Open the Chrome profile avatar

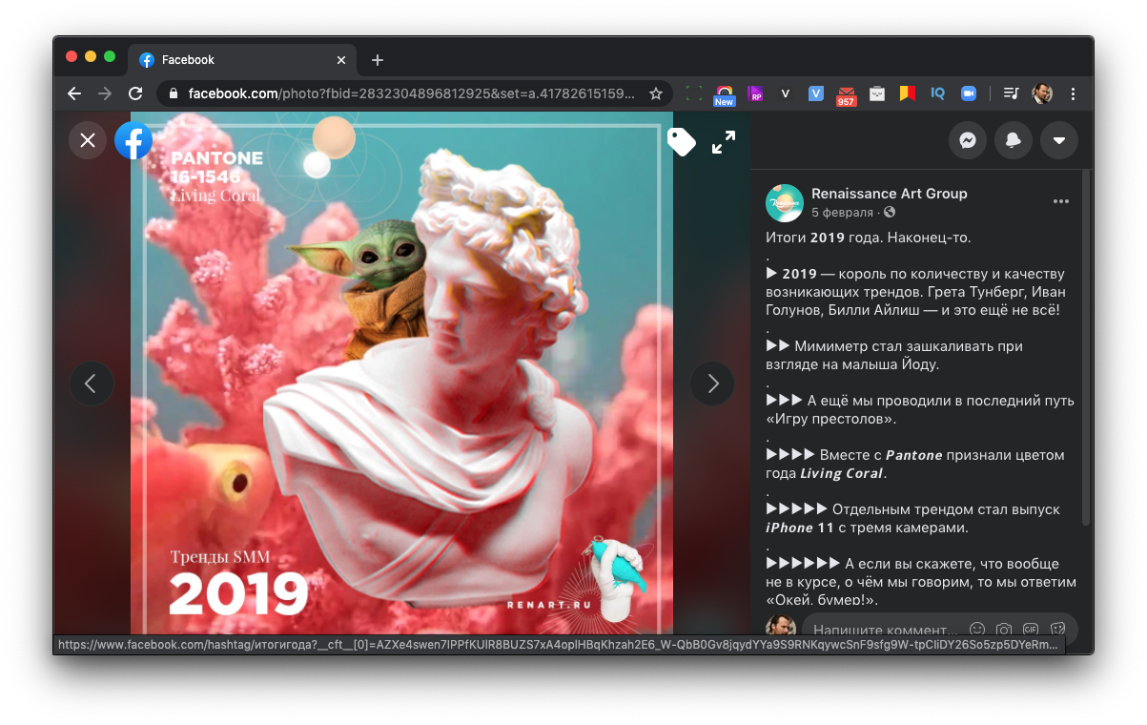[x=1042, y=93]
